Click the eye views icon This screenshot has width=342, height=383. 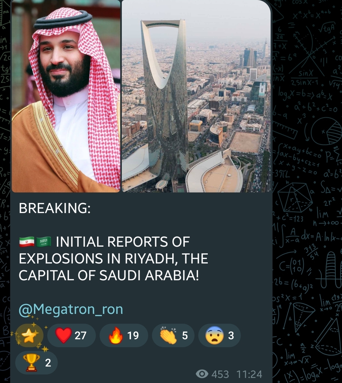coord(202,374)
